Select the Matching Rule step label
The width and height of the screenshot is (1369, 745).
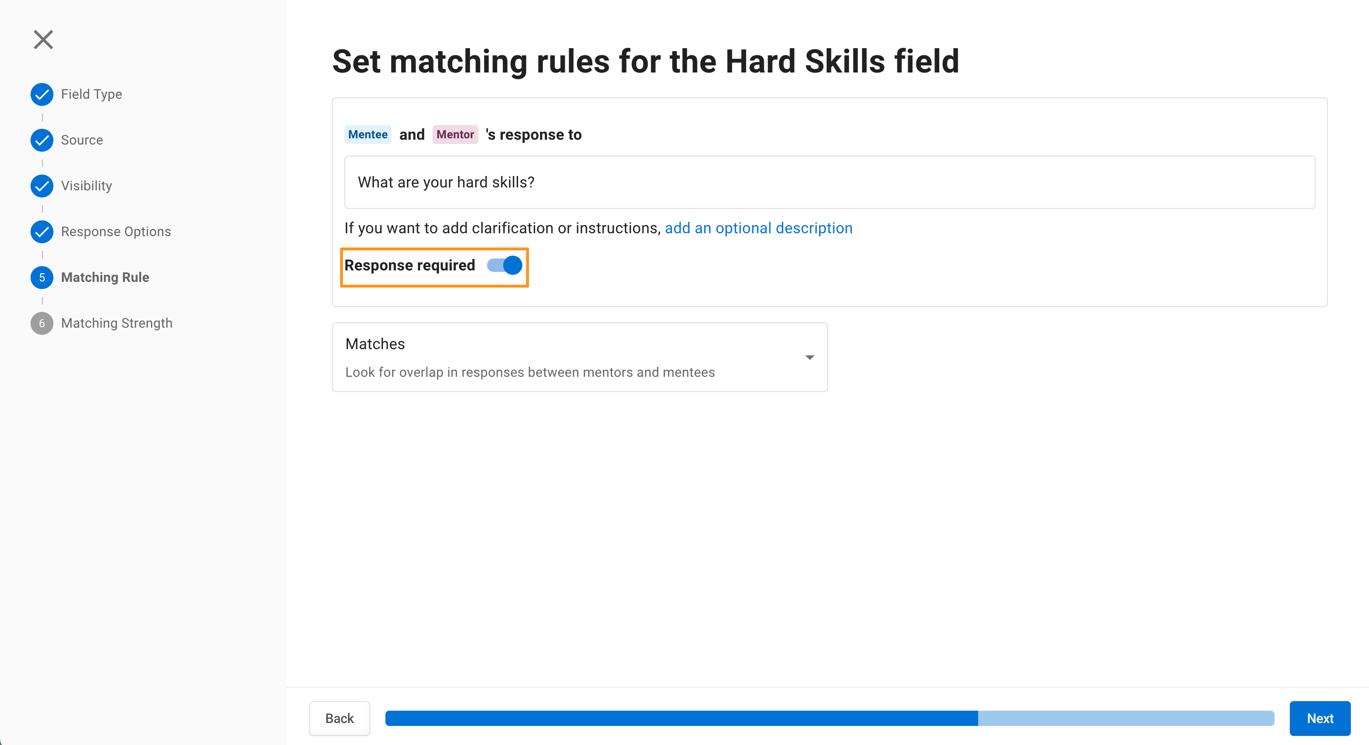coord(105,278)
